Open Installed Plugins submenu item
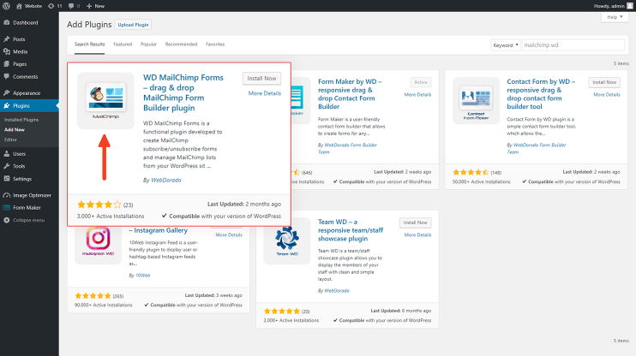This screenshot has height=356, width=636. pyautogui.click(x=21, y=120)
